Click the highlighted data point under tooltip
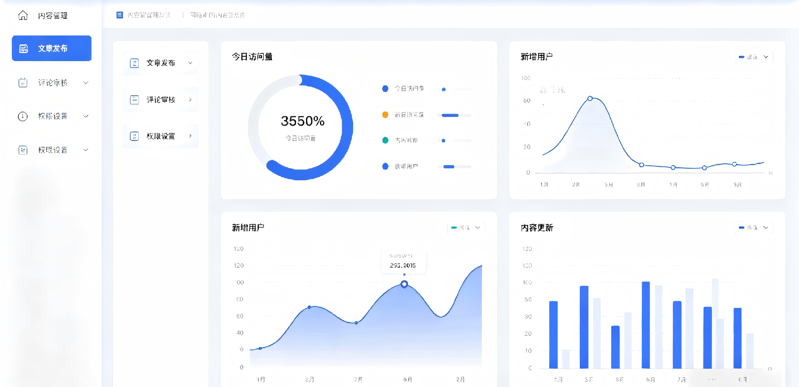The image size is (799, 387). 404,284
